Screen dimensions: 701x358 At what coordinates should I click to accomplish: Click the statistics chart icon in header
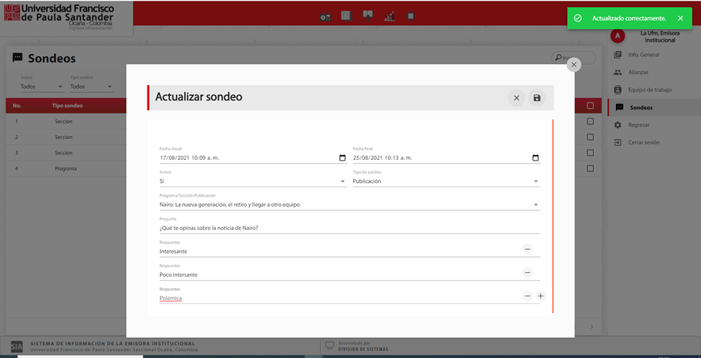pos(389,16)
